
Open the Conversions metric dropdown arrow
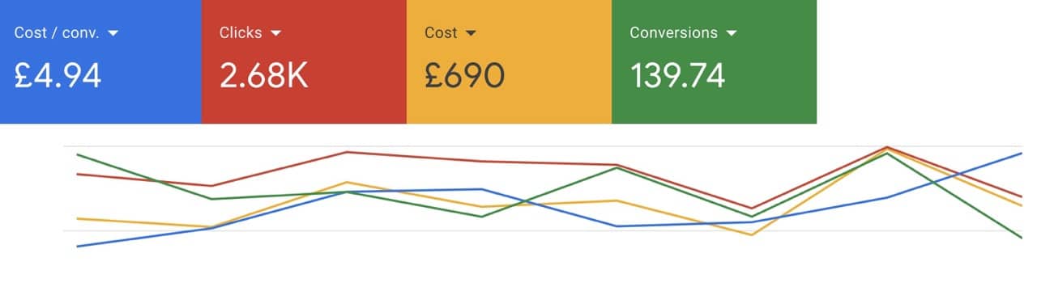(732, 33)
